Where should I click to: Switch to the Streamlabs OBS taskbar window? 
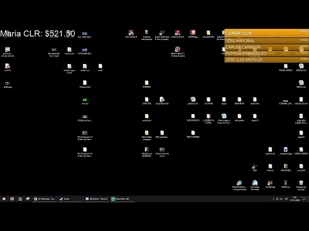(x=122, y=199)
